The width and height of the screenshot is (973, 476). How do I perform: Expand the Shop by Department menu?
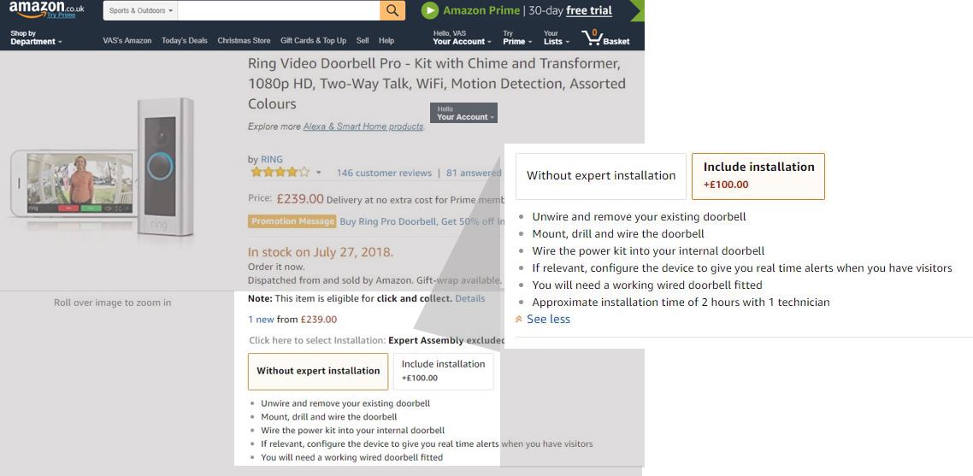36,38
